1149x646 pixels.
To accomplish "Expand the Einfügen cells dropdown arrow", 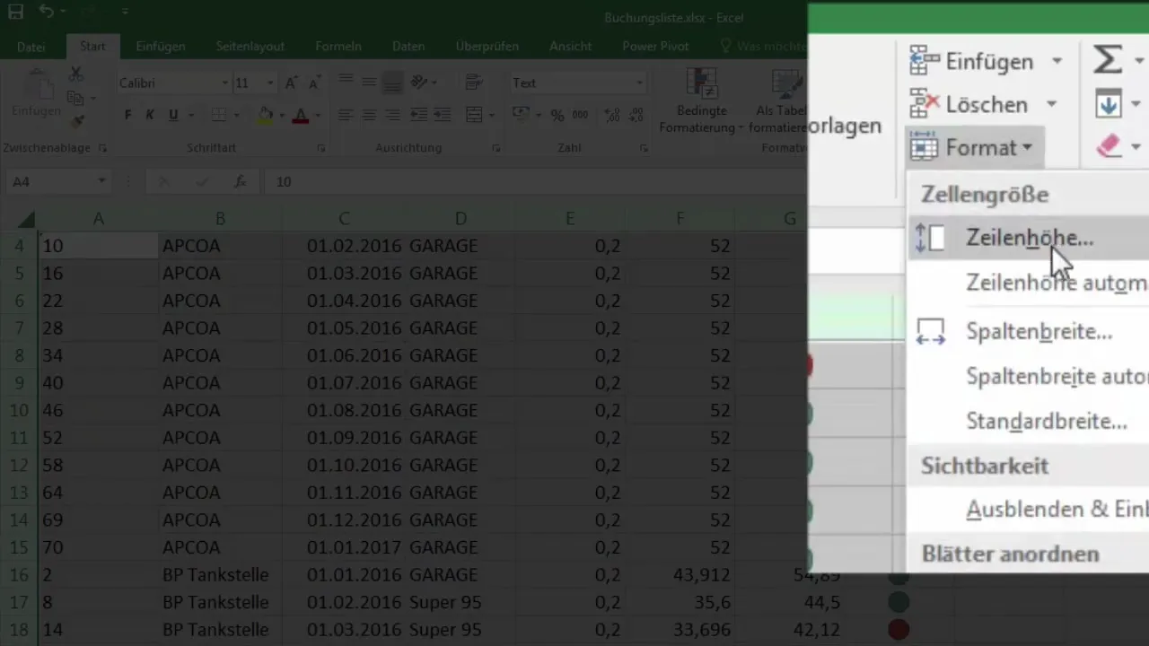I will (1057, 61).
